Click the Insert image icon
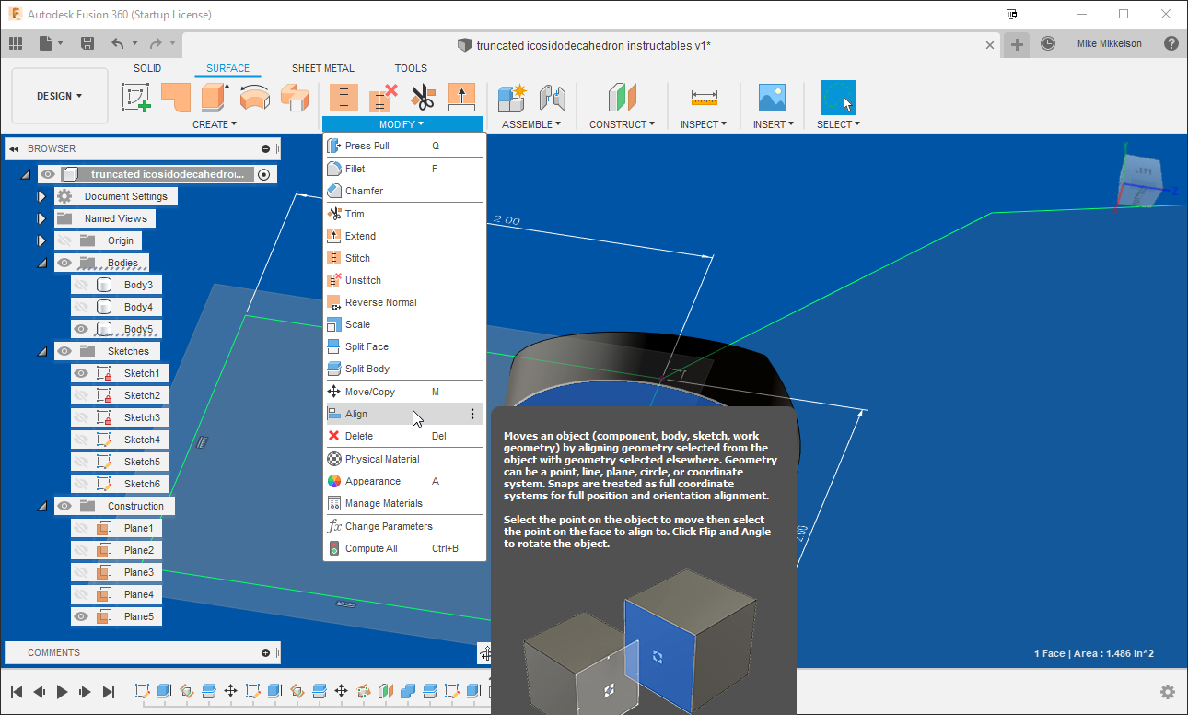The image size is (1188, 715). coord(771,97)
